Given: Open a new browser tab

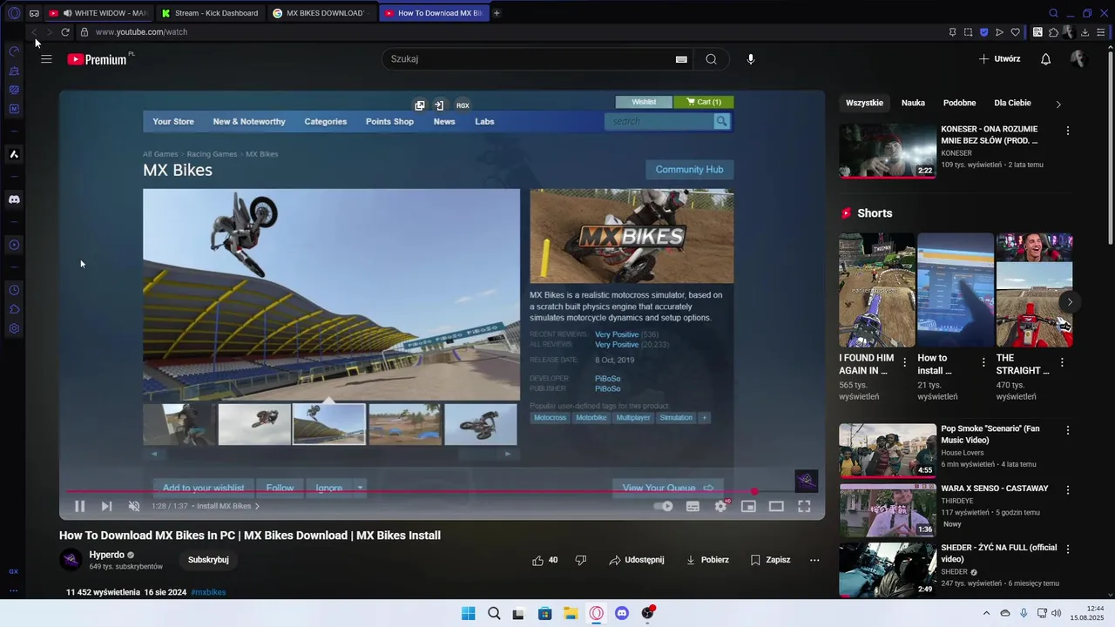Looking at the screenshot, I should pyautogui.click(x=497, y=13).
